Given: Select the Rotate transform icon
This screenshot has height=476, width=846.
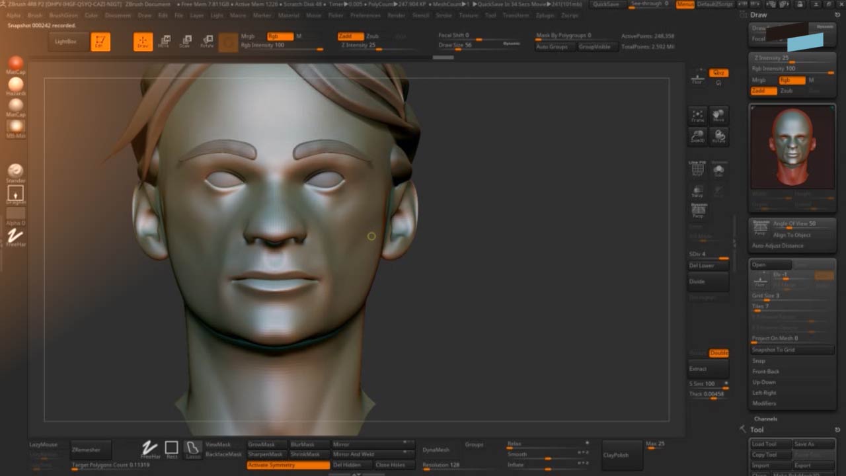Looking at the screenshot, I should tap(207, 42).
